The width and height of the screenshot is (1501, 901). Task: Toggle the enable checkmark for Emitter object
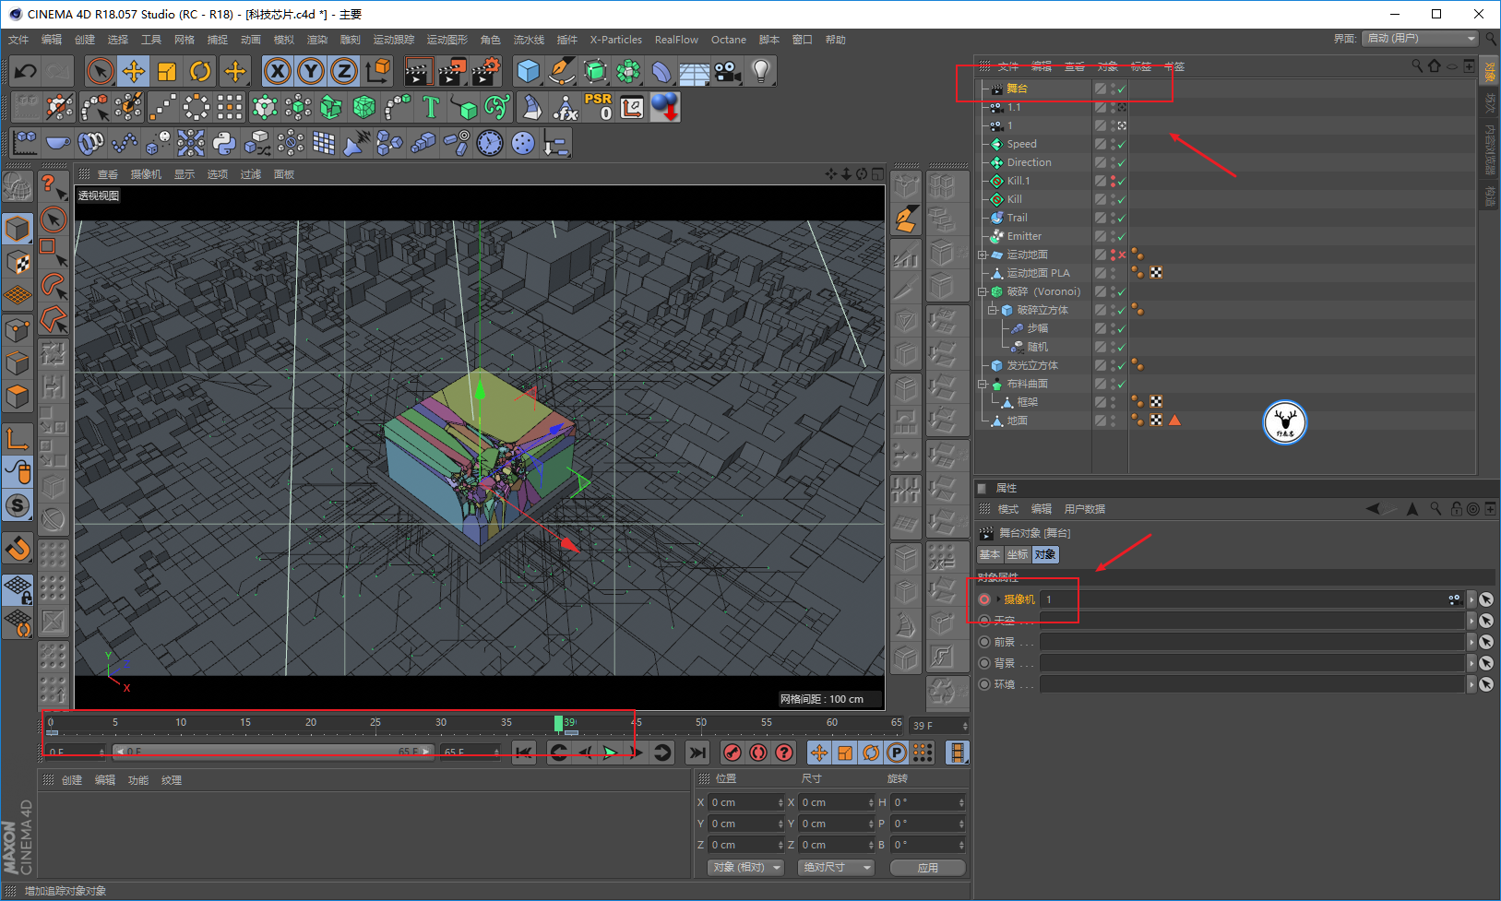1122,236
